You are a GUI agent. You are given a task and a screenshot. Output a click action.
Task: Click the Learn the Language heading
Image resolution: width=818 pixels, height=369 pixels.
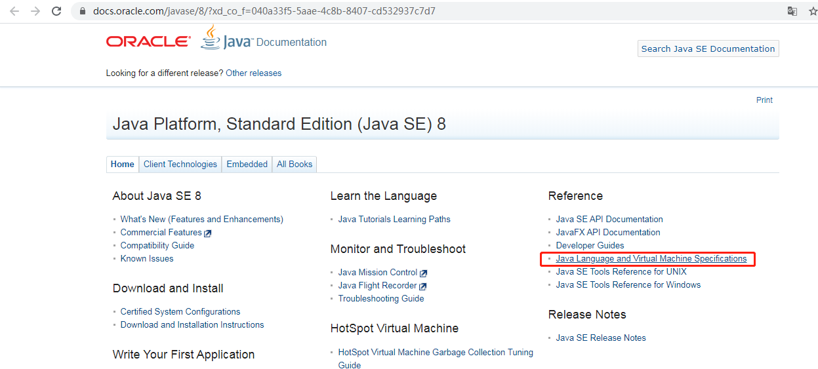pyautogui.click(x=384, y=196)
